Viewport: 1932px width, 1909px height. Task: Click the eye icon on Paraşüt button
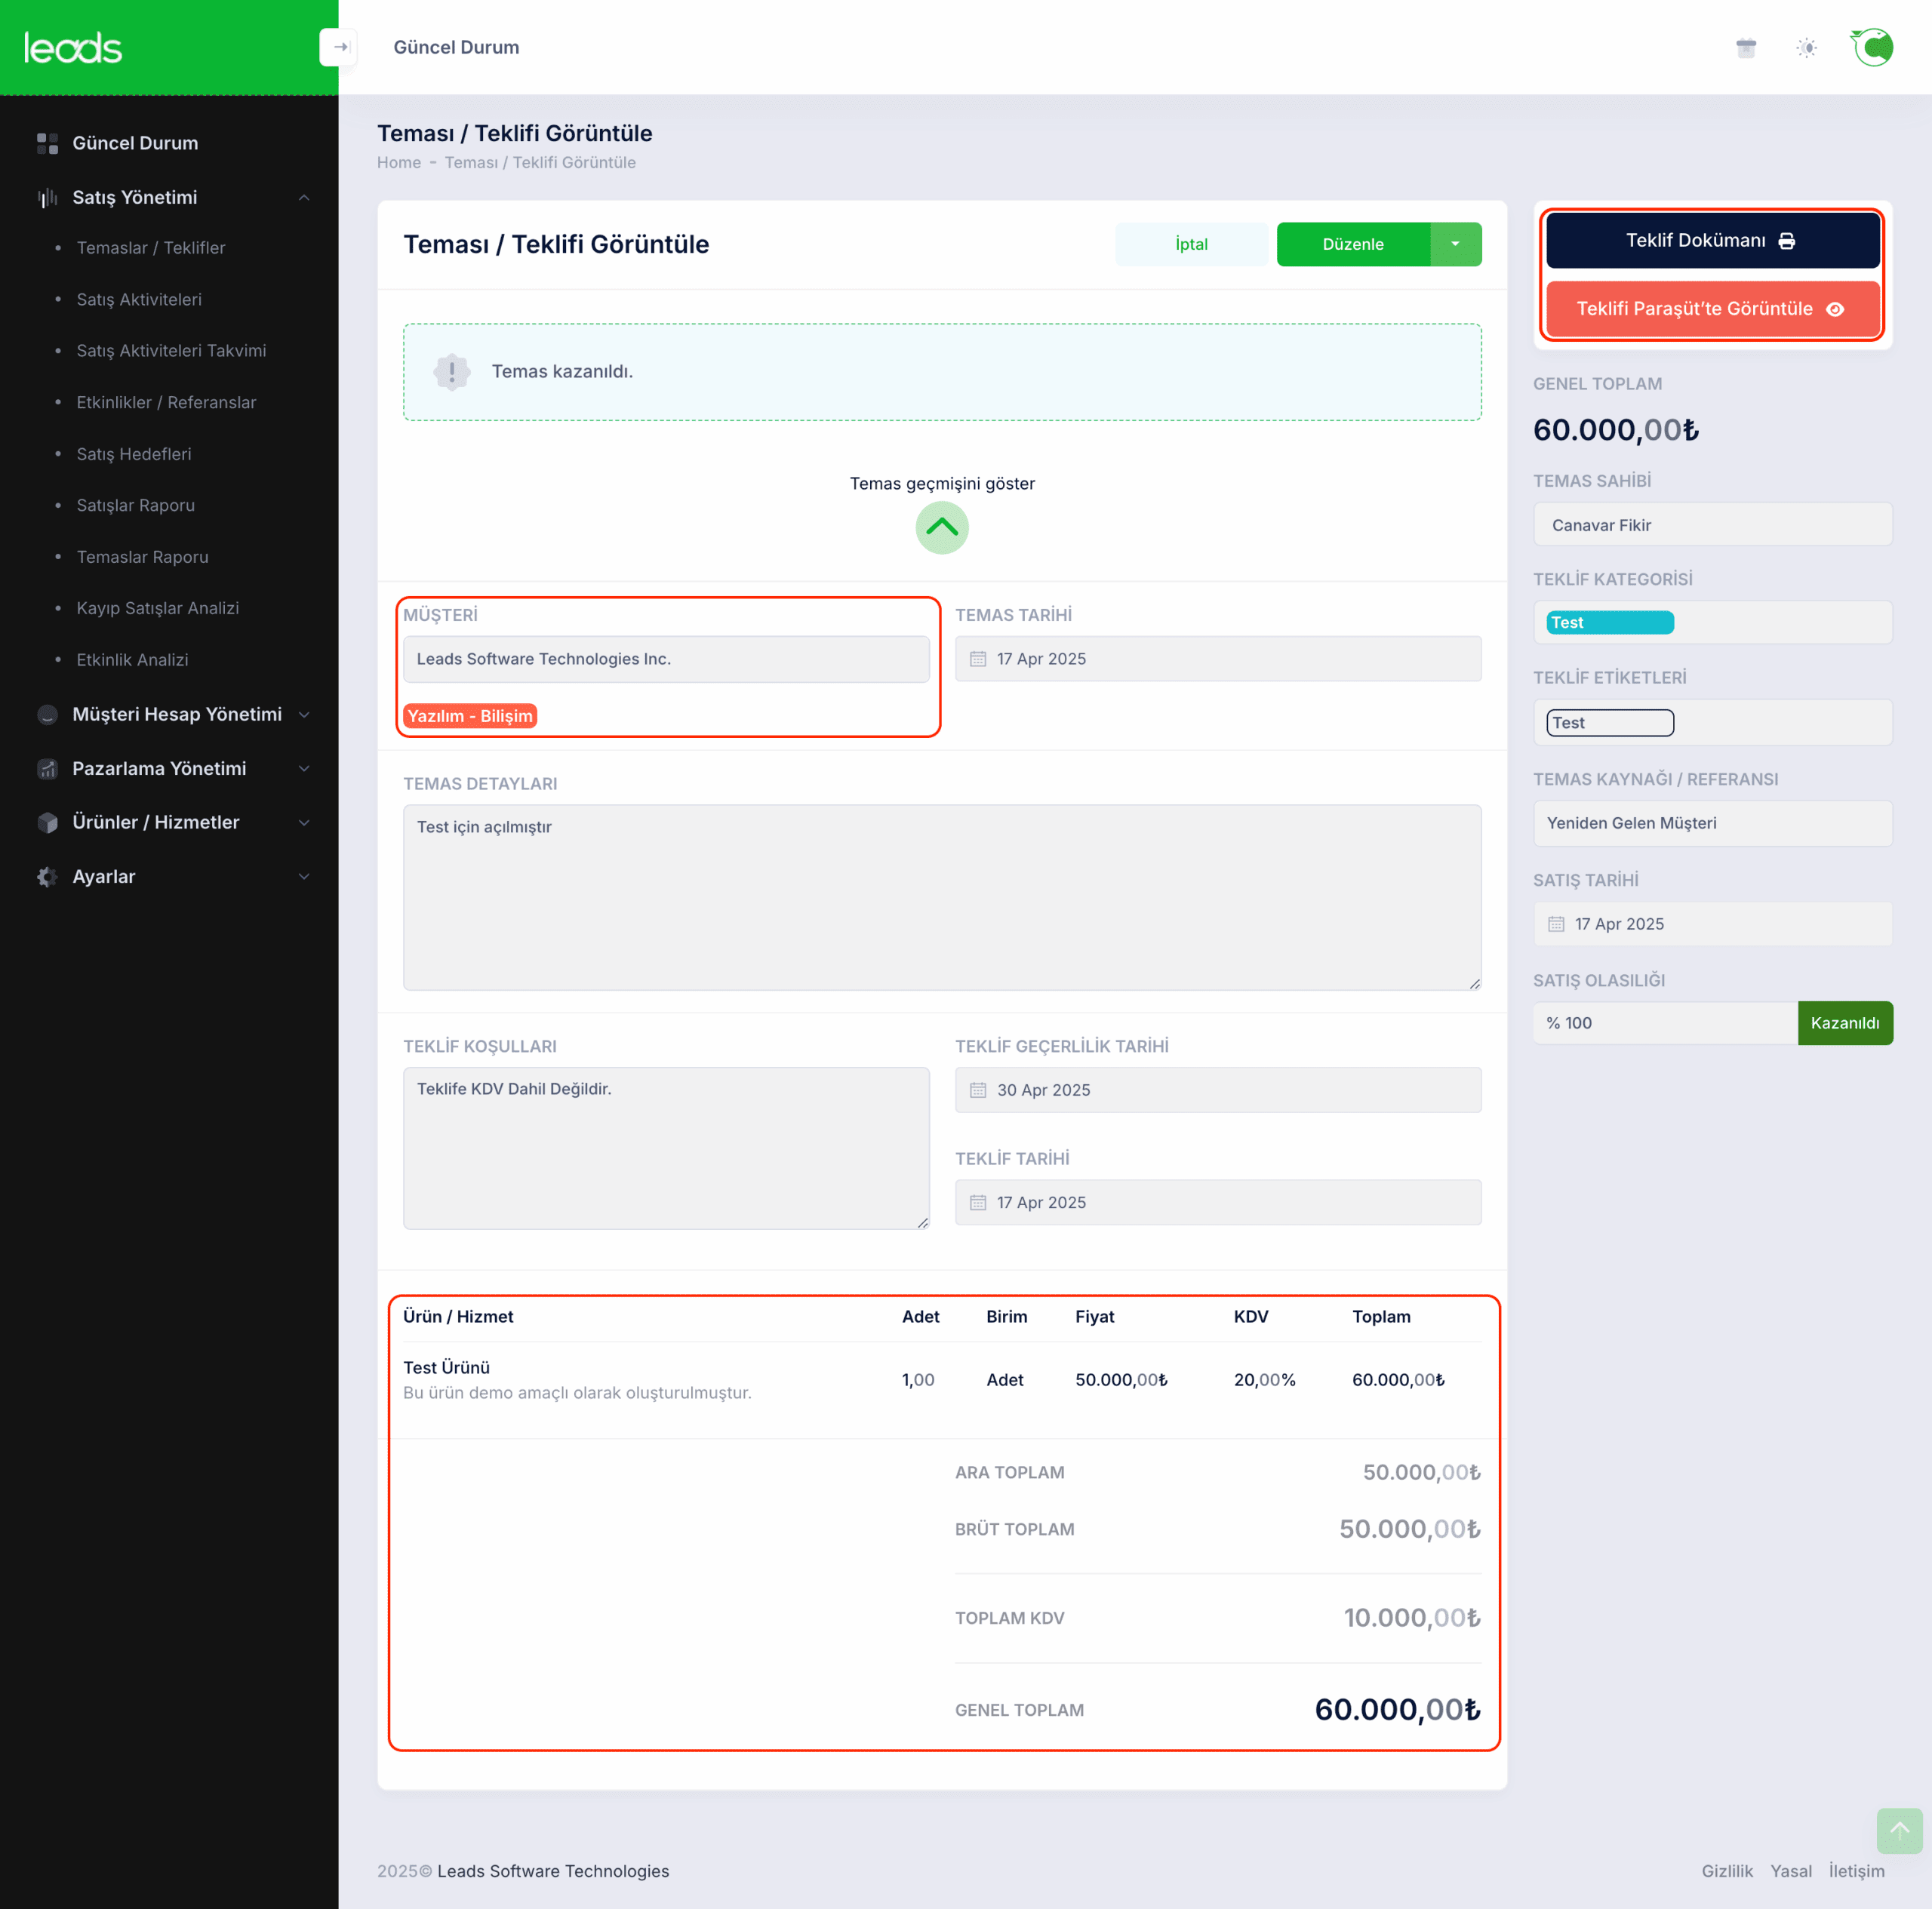[1835, 309]
